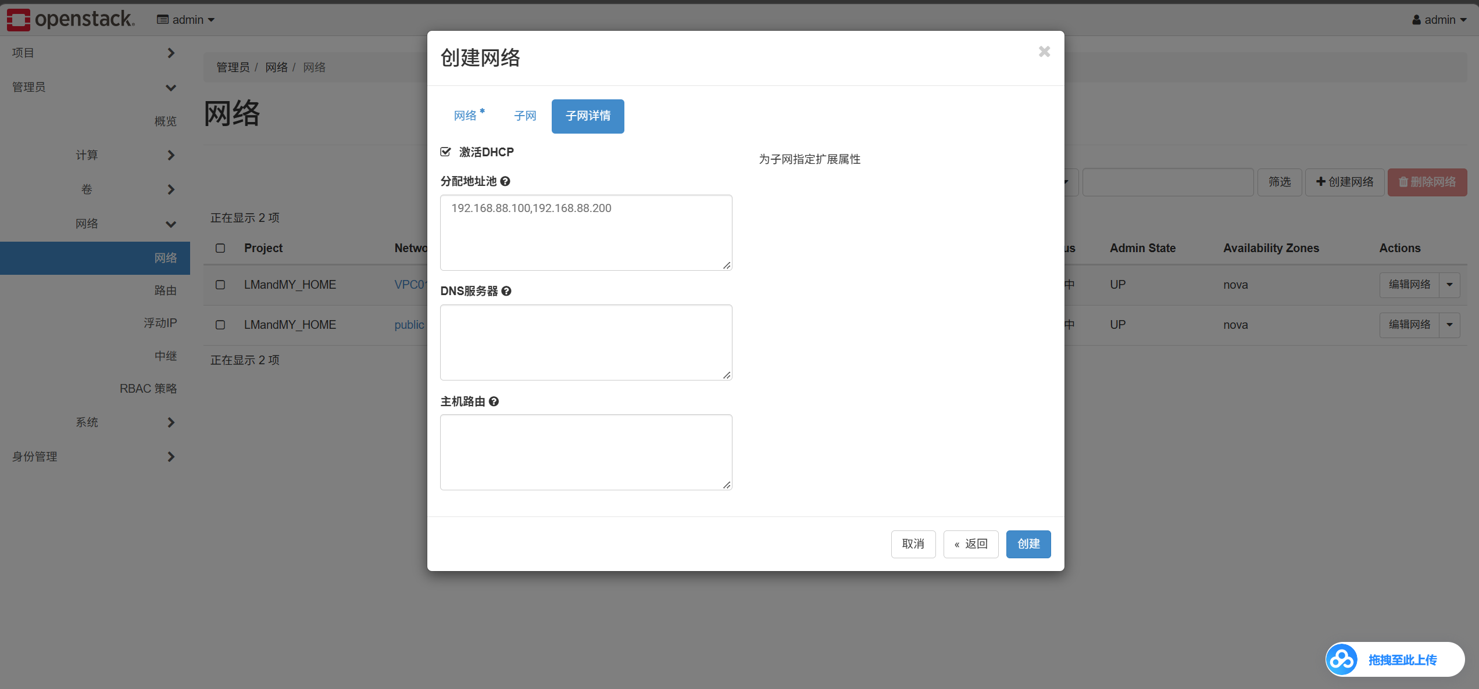Open 概览 in the sidebar
Screen dimensions: 1479x689
pyautogui.click(x=165, y=121)
